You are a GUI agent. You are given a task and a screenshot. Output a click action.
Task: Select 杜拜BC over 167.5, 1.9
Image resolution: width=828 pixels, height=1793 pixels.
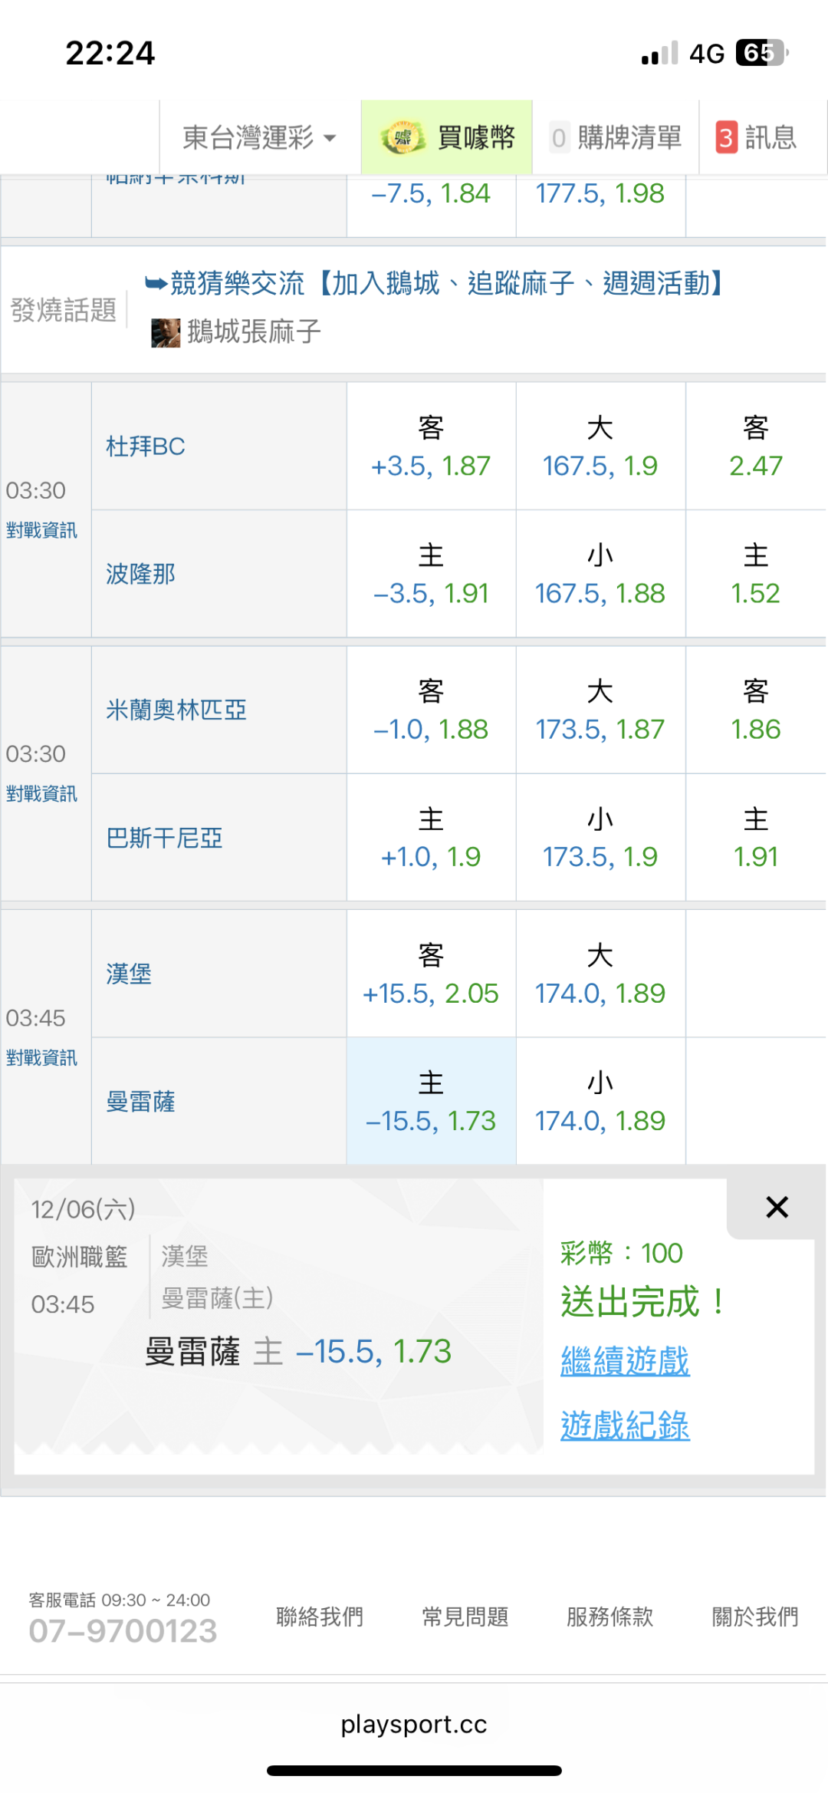pos(600,447)
